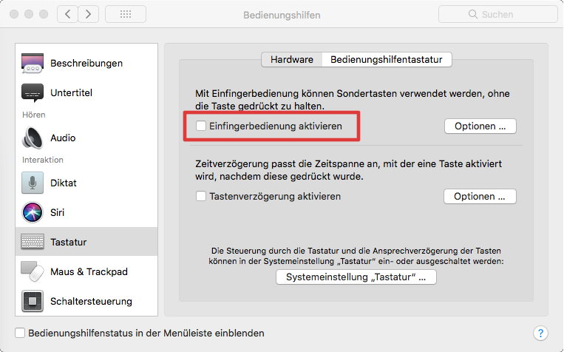The height and width of the screenshot is (352, 564).
Task: Toggle Bedienungshilfenstatus in der Menüleiste checkbox
Action: pos(20,333)
